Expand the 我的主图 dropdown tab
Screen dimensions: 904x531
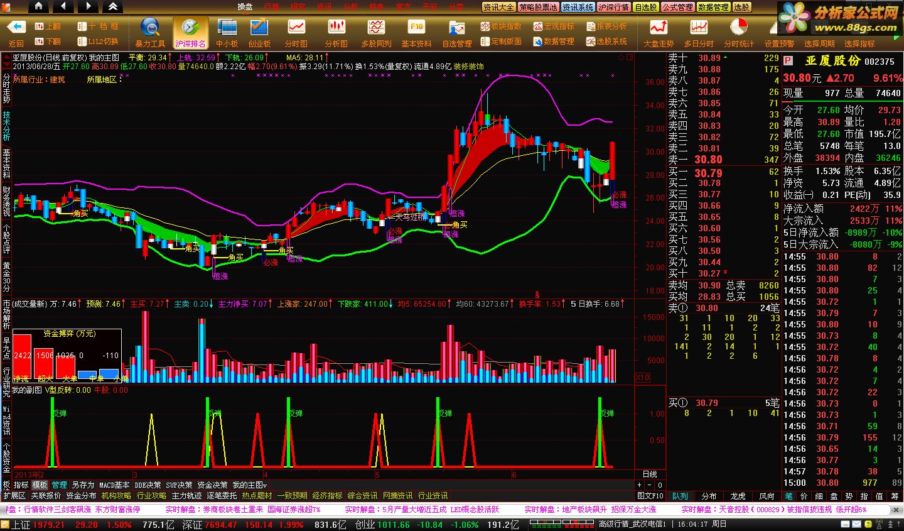coord(250,485)
